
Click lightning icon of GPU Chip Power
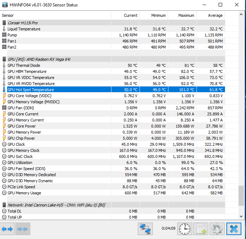click(x=4, y=138)
